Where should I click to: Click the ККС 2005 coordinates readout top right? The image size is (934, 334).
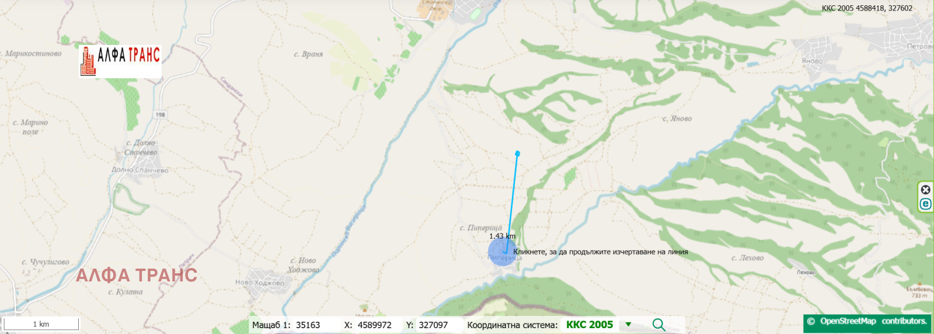867,8
